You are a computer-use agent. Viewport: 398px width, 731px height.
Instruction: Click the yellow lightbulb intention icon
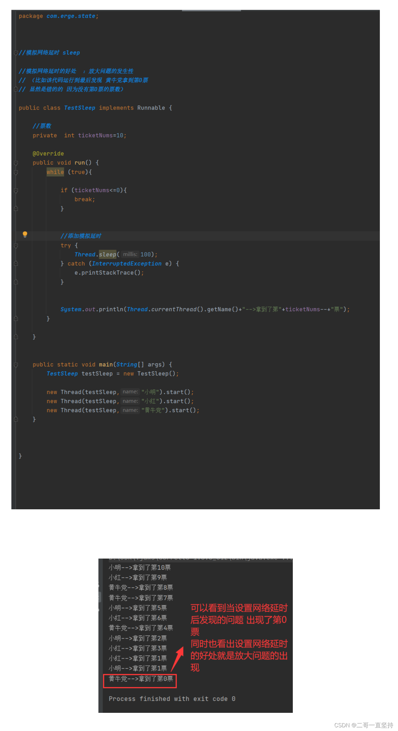(x=25, y=234)
